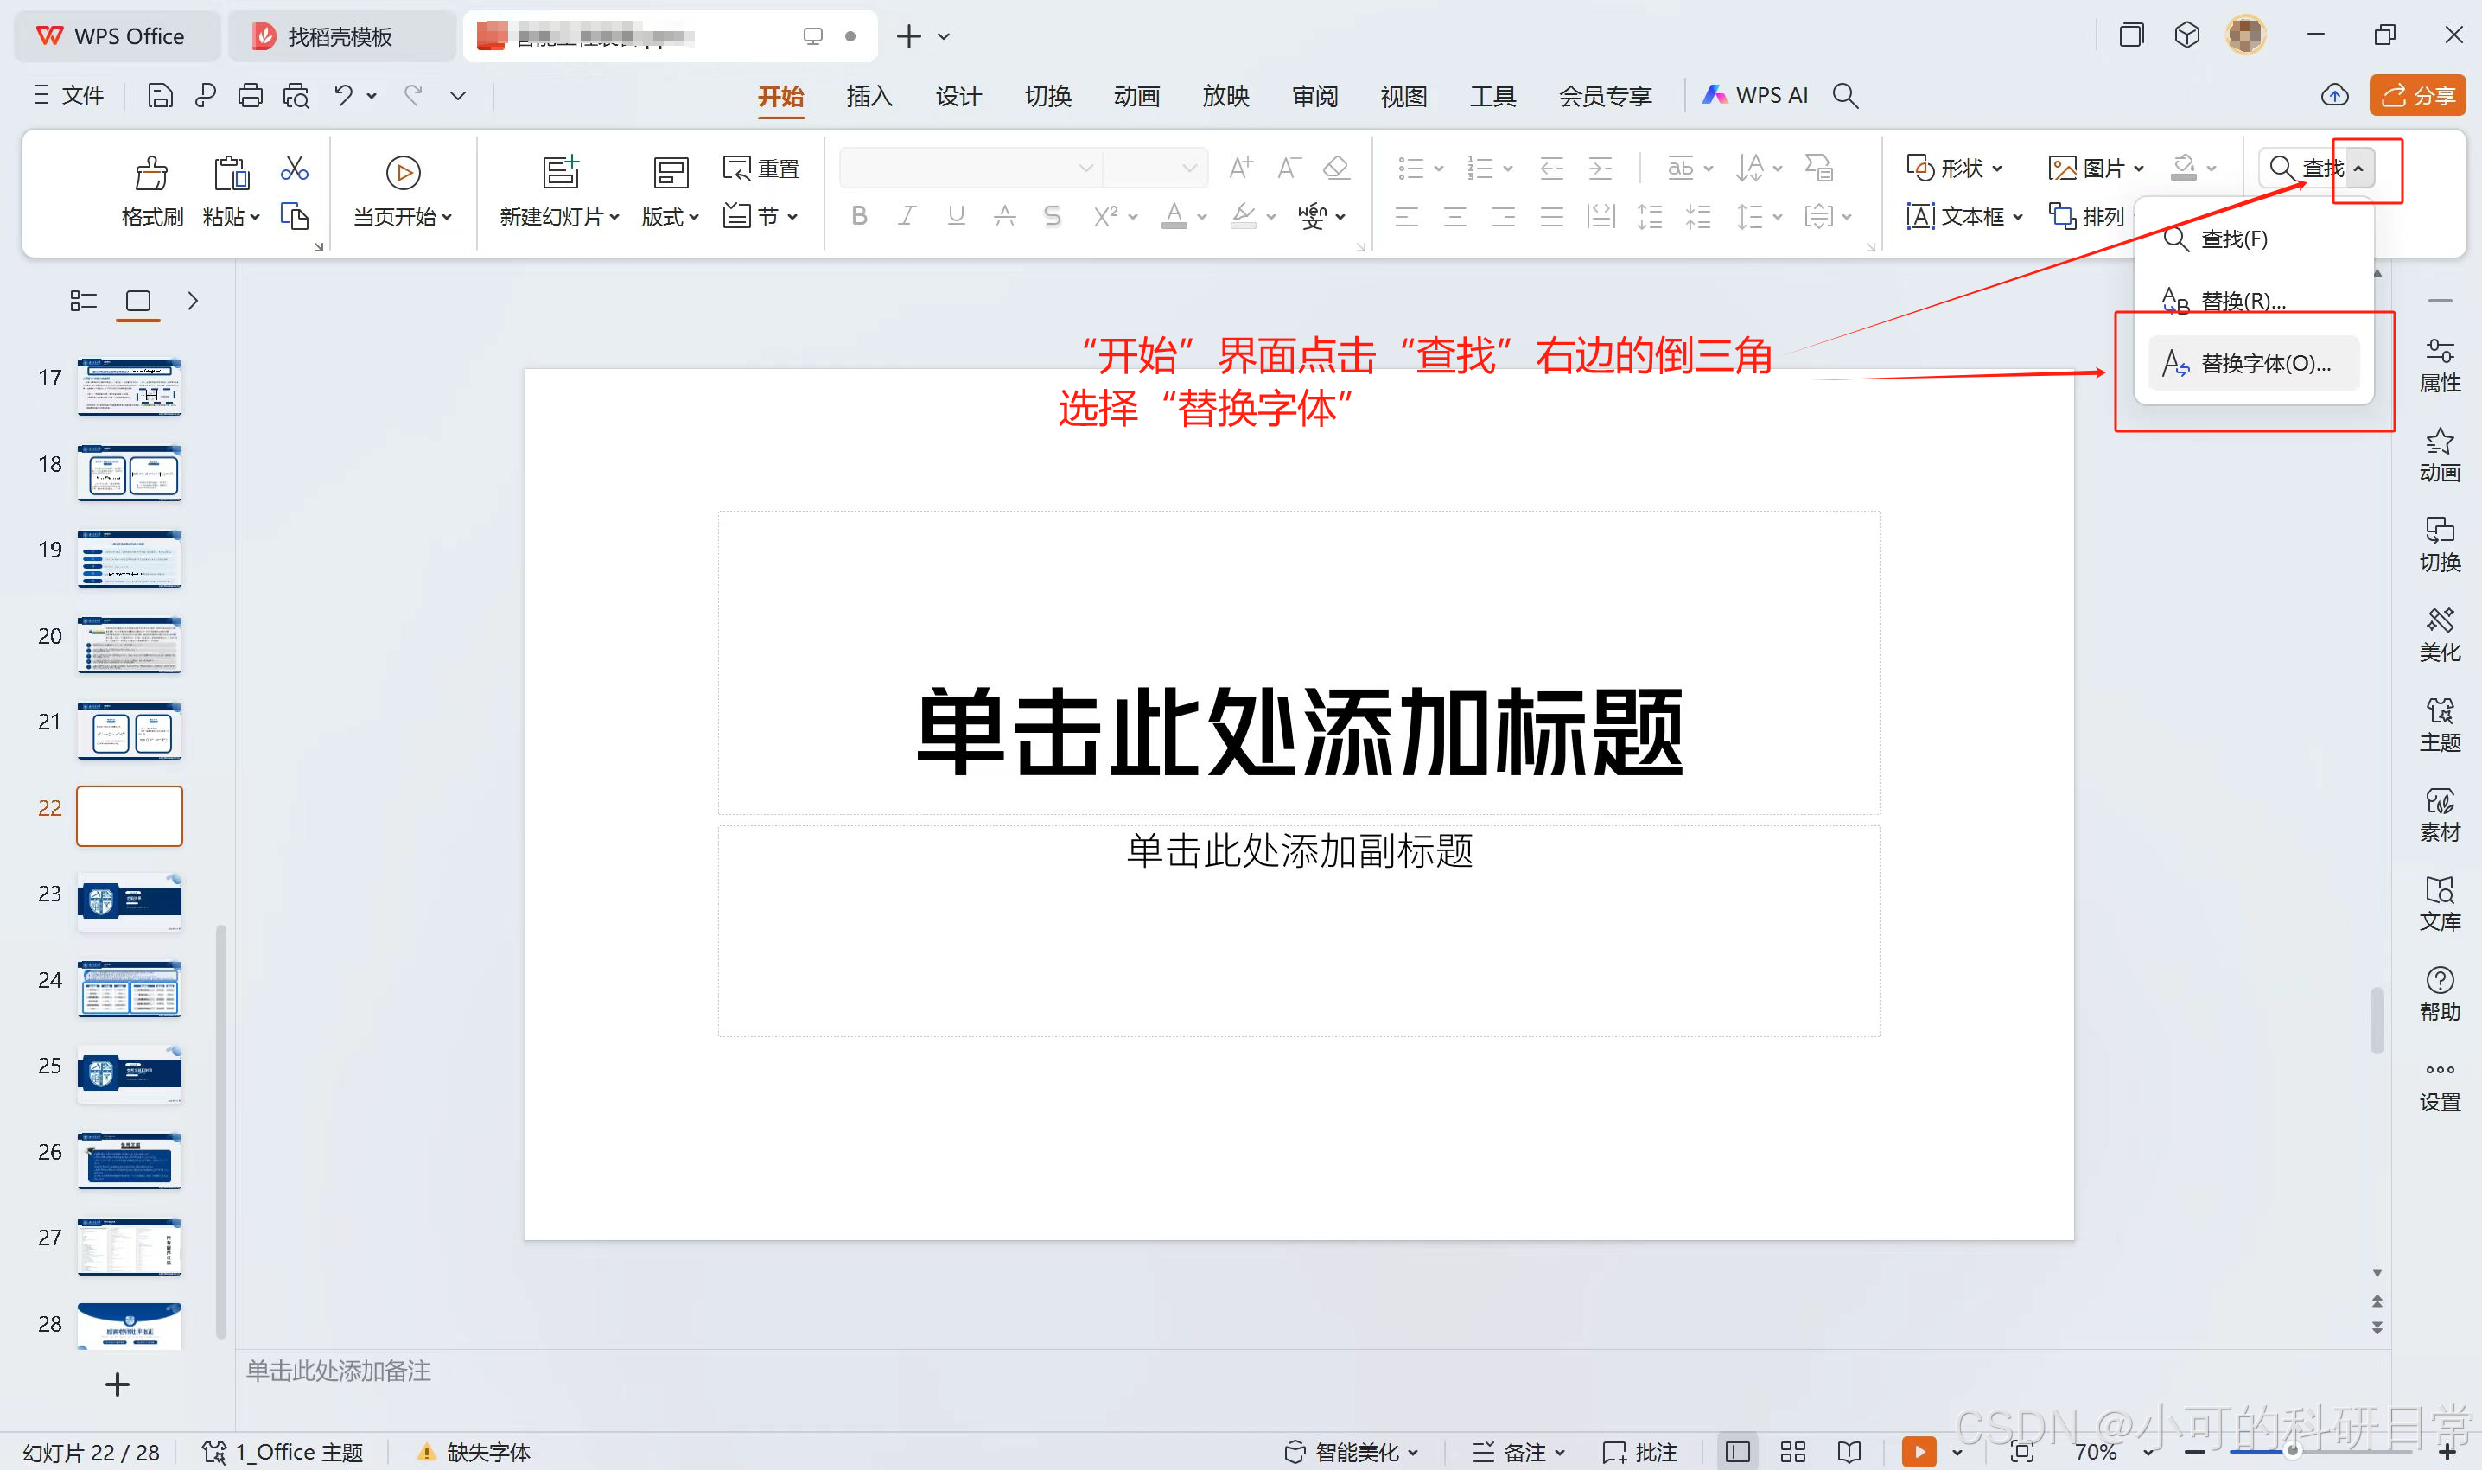Click the zoom slider in status bar
This screenshot has height=1470, width=2482.
2290,1451
